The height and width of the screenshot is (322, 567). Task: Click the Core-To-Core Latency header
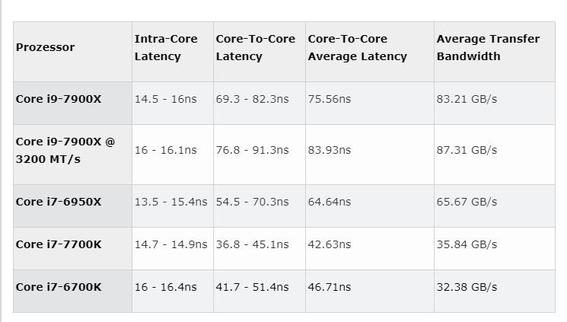260,52
